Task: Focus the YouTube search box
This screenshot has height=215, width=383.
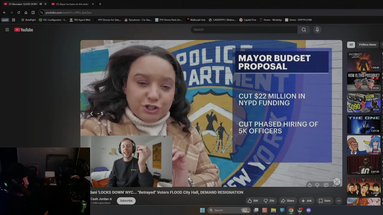Action: click(x=244, y=30)
